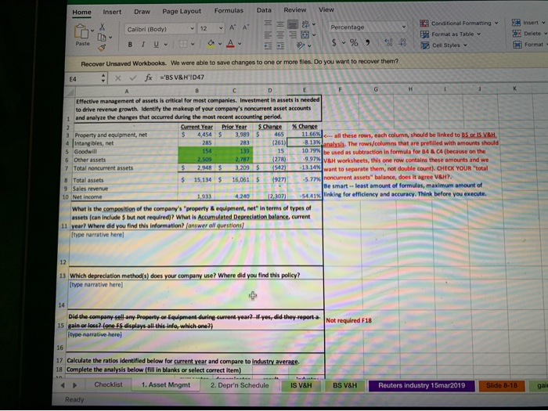The image size is (548, 411).
Task: Select the Format Painter brush
Action: (x=102, y=48)
